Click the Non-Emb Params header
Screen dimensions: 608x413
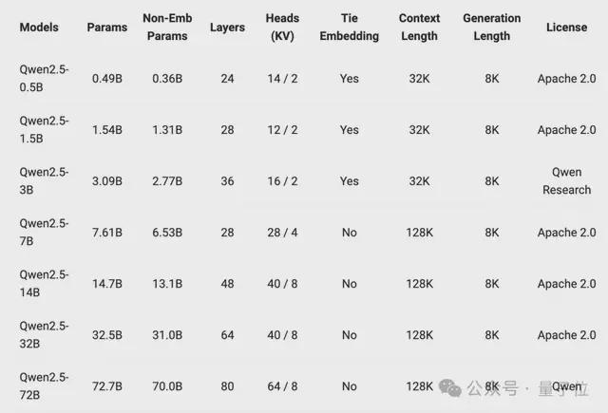point(167,28)
